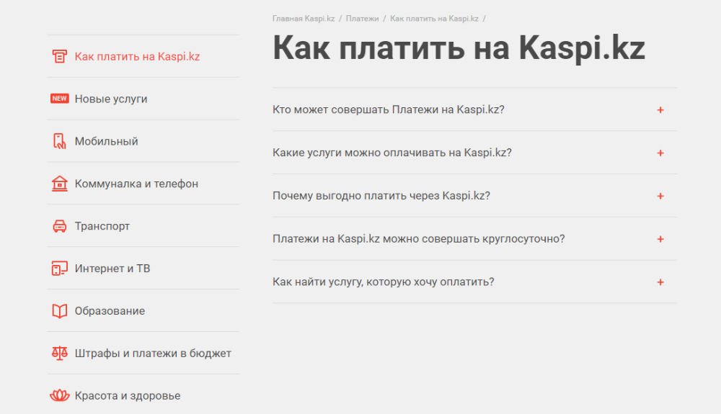Expand plus next to круглосуточно question
Screen dimensions: 721x414
(x=660, y=239)
